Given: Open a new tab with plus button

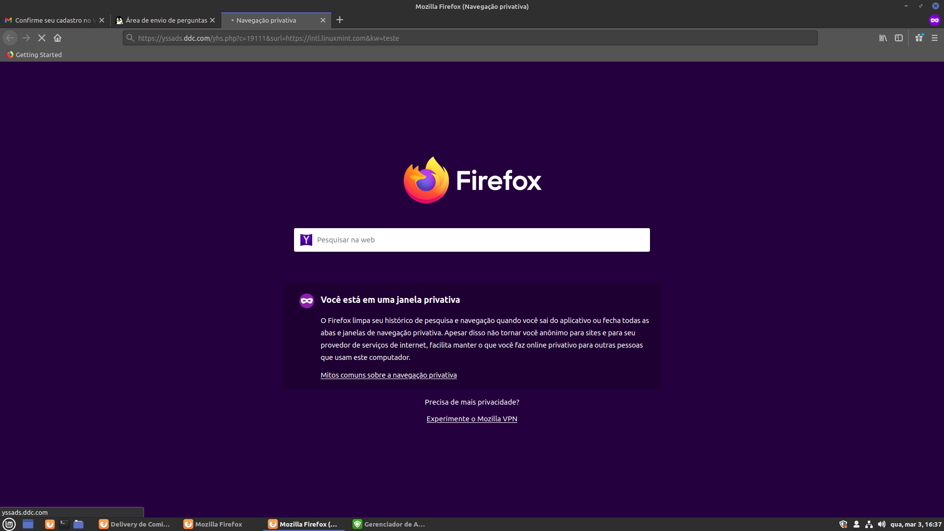Looking at the screenshot, I should (340, 20).
